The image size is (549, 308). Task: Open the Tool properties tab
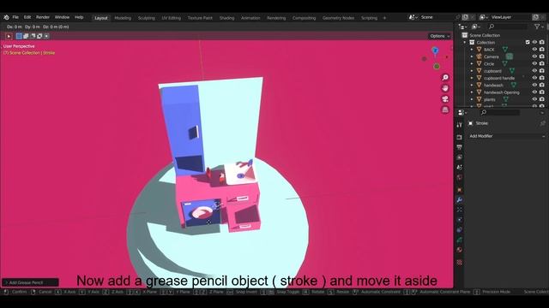[x=460, y=125]
